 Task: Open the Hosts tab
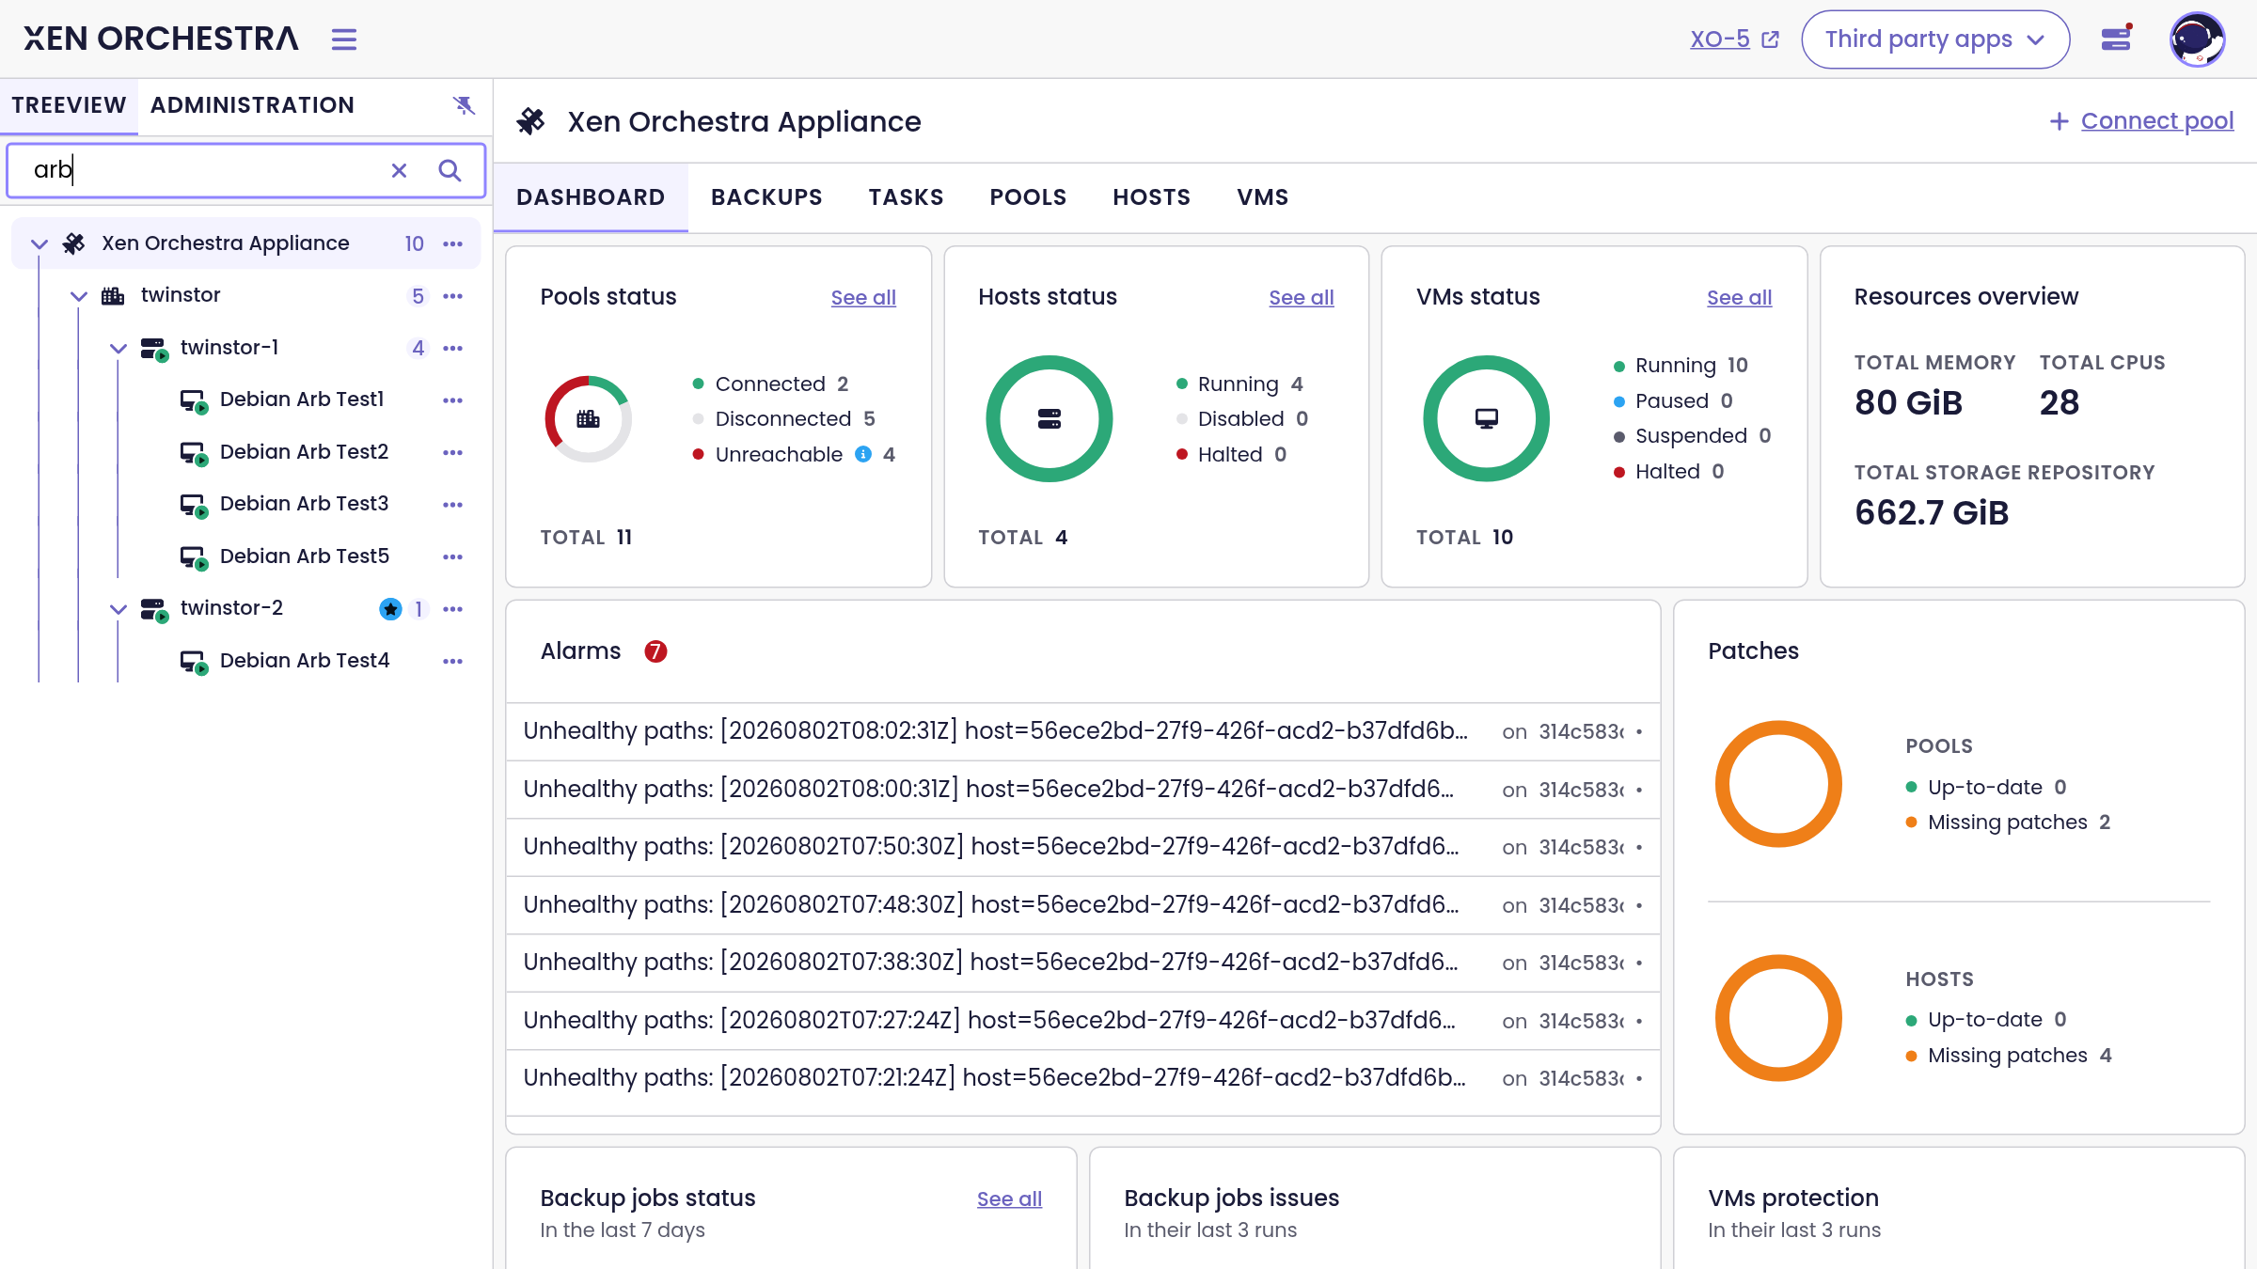coord(1151,197)
